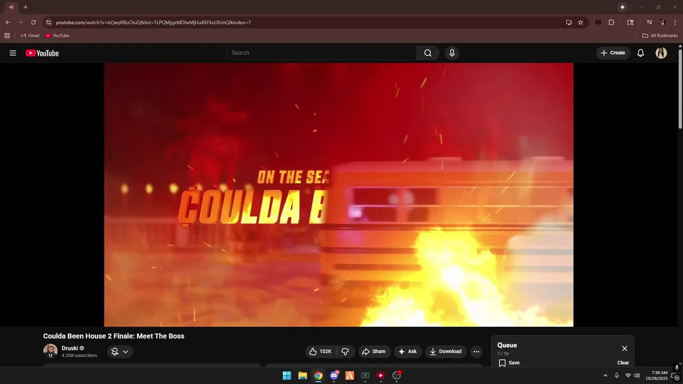
Task: Open the Create menu
Action: pos(613,53)
